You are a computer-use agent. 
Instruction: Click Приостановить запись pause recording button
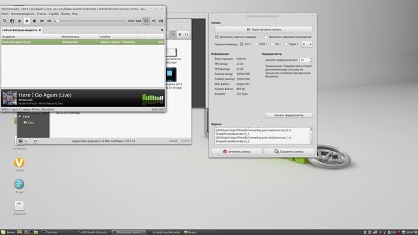[x=263, y=29]
